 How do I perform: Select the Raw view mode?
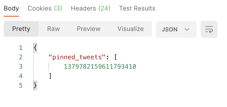[53, 29]
